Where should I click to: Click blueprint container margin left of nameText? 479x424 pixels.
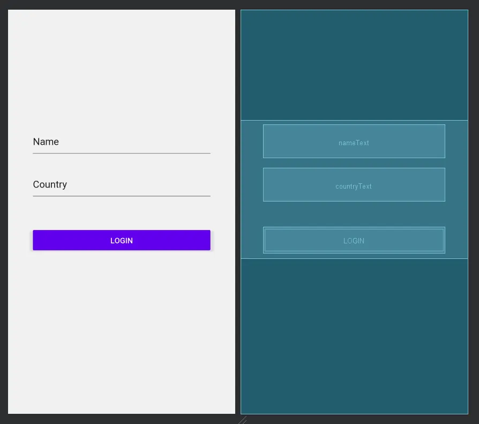tap(252, 142)
